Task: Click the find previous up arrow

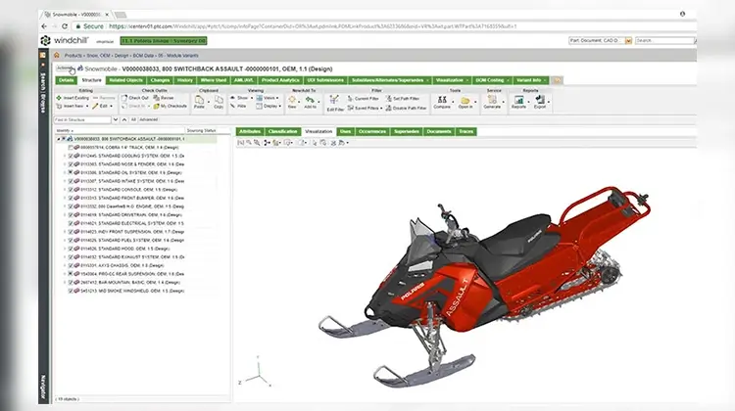Action: pyautogui.click(x=123, y=119)
